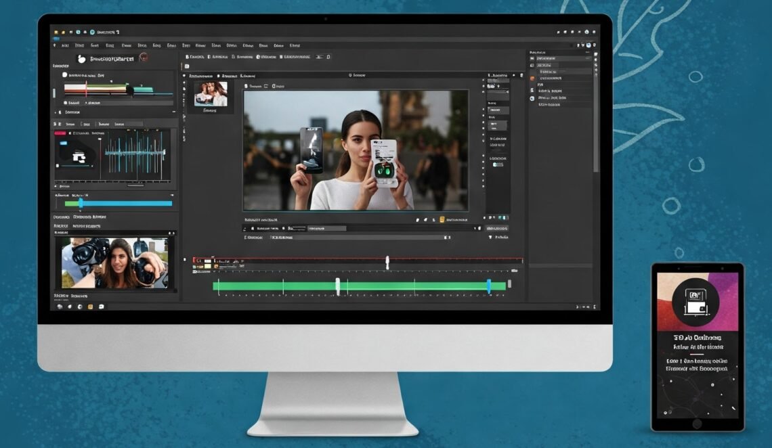This screenshot has height=448, width=772.
Task: Click the small blue tag in the dark waveform preview
Action: [63, 143]
